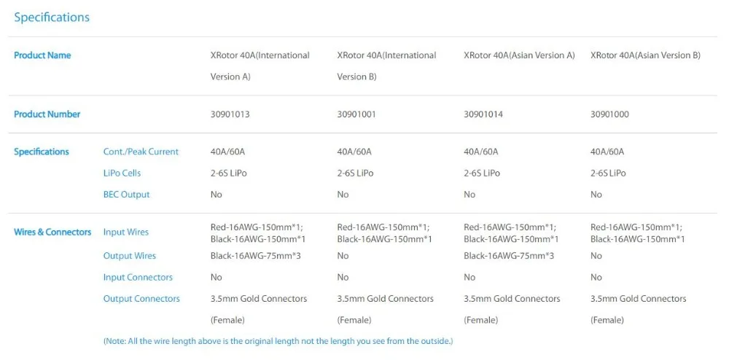The image size is (729, 360).
Task: Click the bold Specifications row section label
Action: [x=42, y=152]
